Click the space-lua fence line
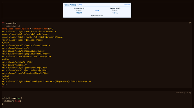The width and height of the screenshot is (194, 108). coord(9,23)
